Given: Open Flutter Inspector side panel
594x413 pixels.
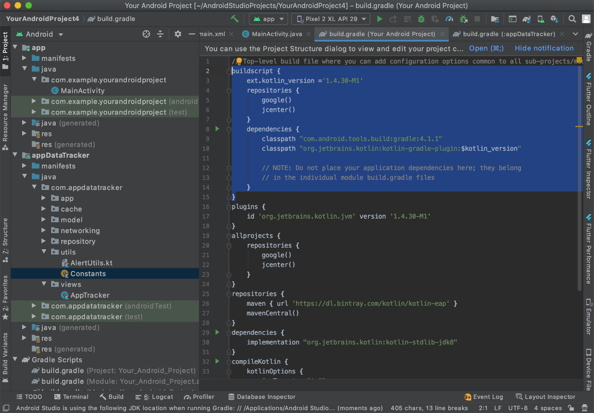Looking at the screenshot, I should point(588,169).
